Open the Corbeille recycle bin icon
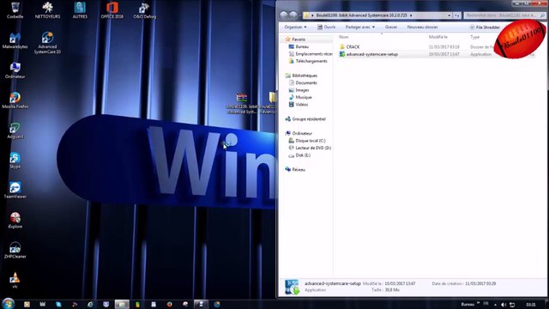549x309 pixels. coord(15,9)
